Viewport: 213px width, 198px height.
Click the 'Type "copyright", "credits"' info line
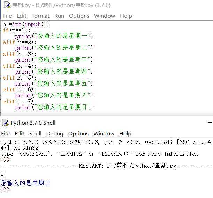(x=100, y=154)
